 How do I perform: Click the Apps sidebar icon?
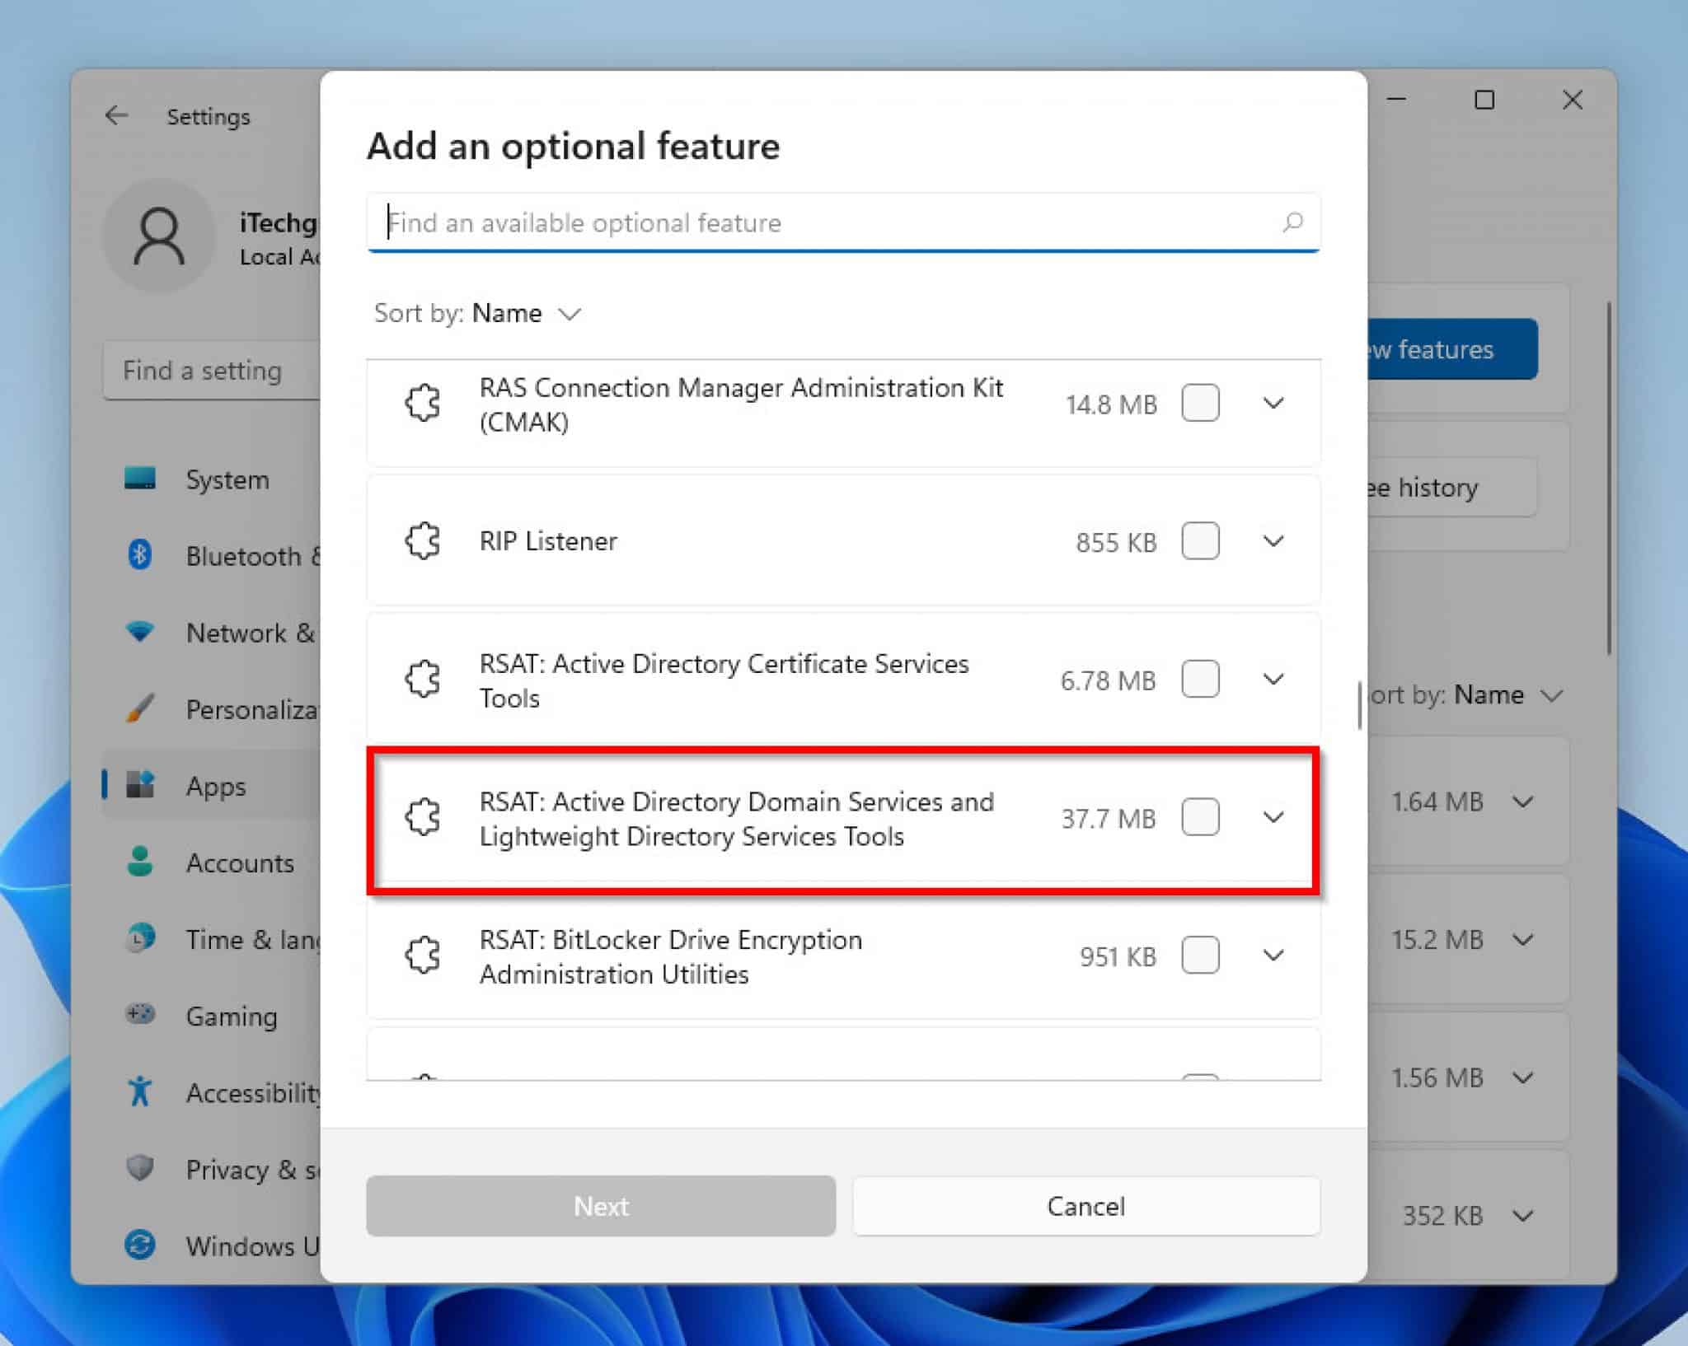139,784
